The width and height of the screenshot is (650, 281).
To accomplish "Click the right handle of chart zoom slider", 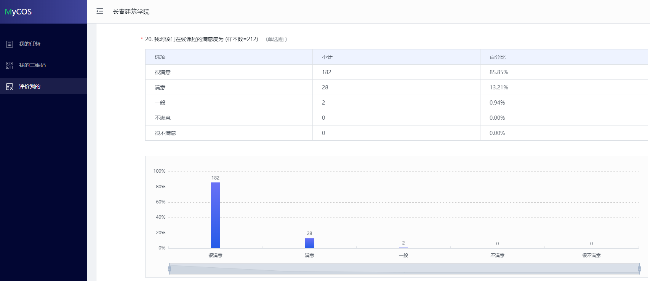I will 639,269.
